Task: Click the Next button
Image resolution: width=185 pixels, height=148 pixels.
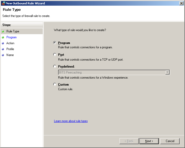Action: click(149, 141)
